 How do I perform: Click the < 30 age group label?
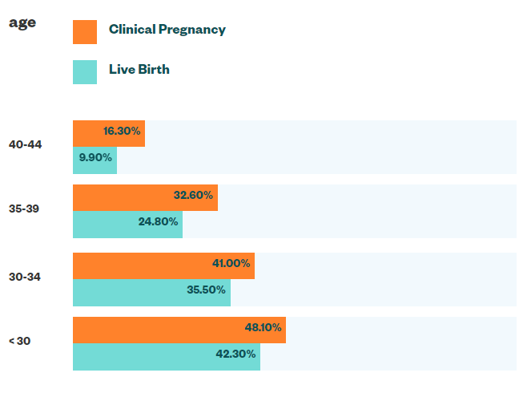20,342
